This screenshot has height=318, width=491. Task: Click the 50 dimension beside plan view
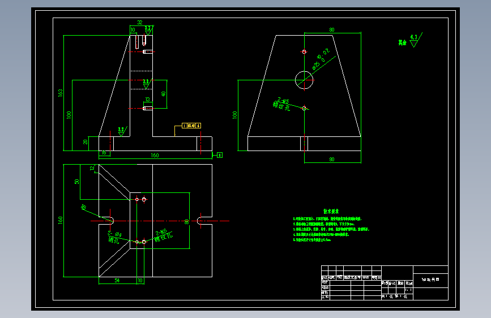pos(77,182)
